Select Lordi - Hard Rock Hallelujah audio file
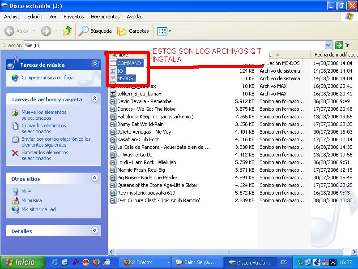The width and height of the screenshot is (358, 269). point(146,162)
